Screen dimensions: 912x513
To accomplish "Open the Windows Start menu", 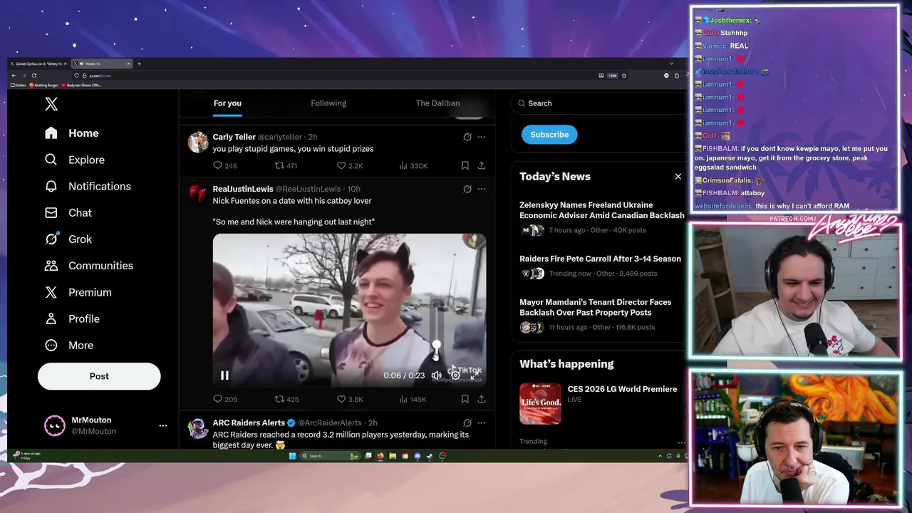I will click(x=292, y=456).
